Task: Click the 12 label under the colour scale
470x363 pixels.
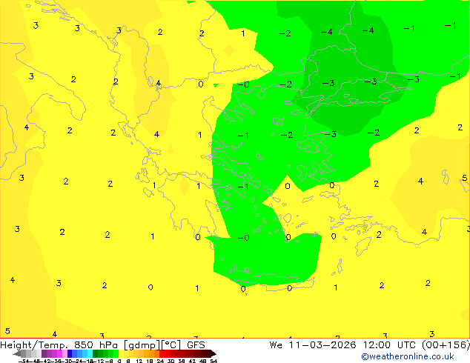Action: point(139,361)
